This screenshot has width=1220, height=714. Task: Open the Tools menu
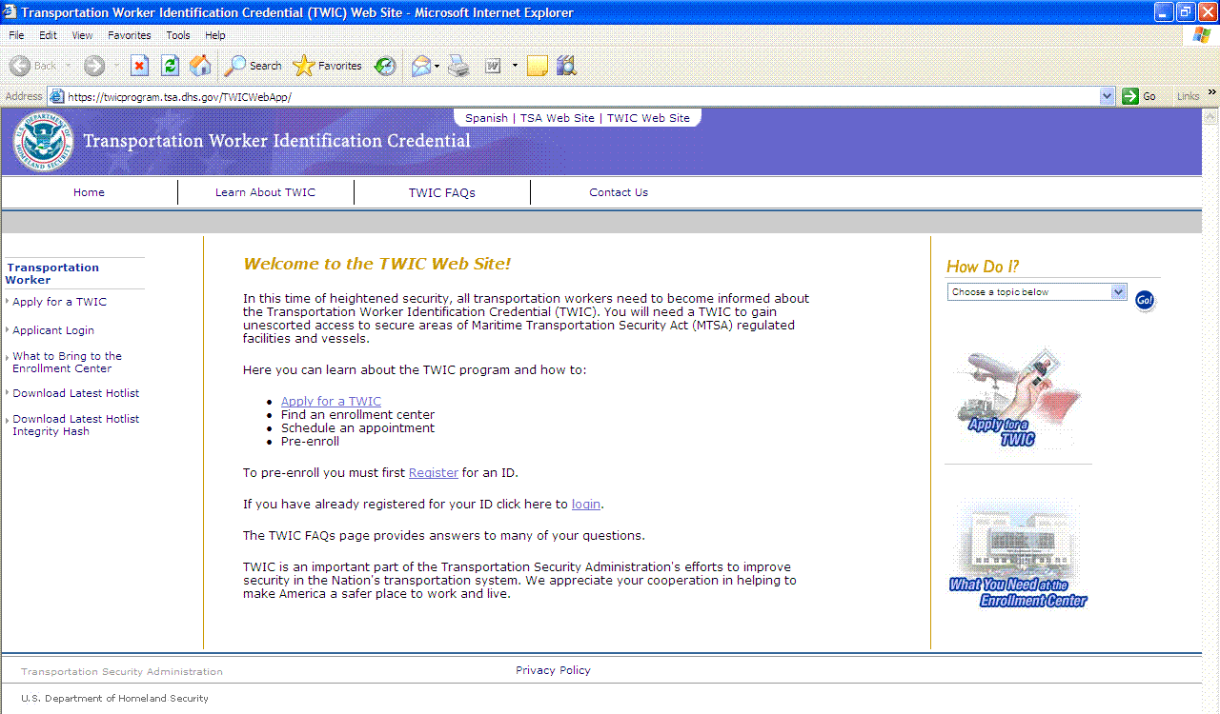pyautogui.click(x=178, y=35)
